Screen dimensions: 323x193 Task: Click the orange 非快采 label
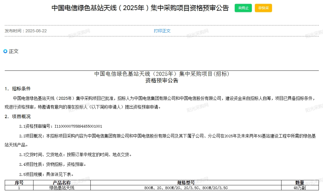(263, 8)
